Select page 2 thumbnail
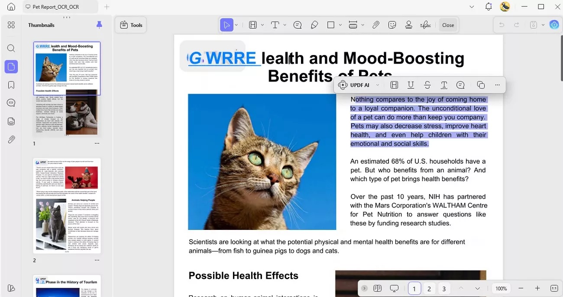Screen dimensions: 563x297 (x=67, y=206)
